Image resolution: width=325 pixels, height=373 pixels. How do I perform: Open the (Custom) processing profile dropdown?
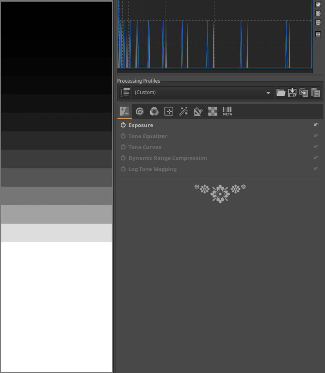coord(202,93)
